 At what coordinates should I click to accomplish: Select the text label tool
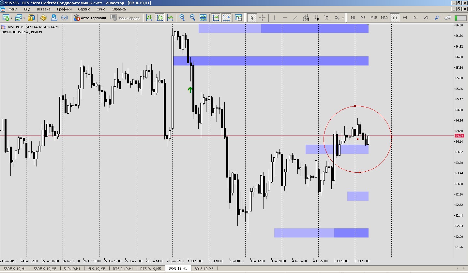tap(327, 18)
